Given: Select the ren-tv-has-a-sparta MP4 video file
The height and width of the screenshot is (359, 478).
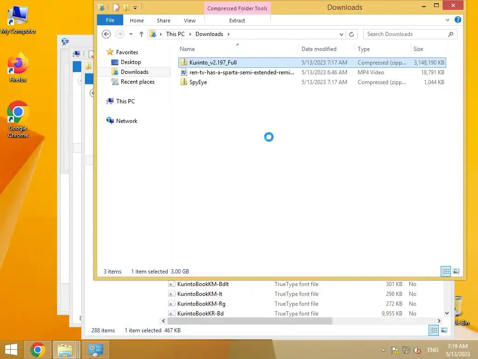Looking at the screenshot, I should 312,72.
